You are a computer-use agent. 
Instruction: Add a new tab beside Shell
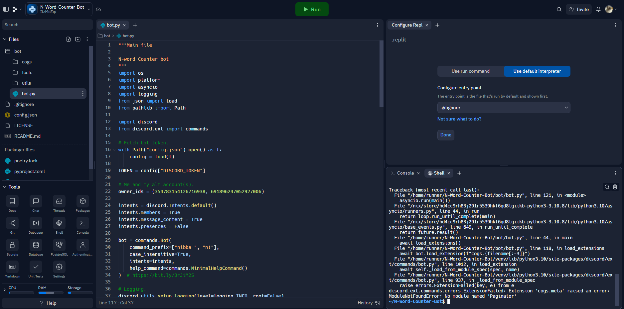(x=459, y=173)
